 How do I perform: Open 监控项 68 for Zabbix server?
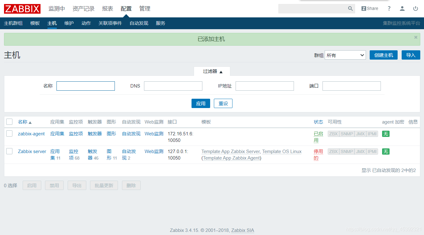(74, 155)
